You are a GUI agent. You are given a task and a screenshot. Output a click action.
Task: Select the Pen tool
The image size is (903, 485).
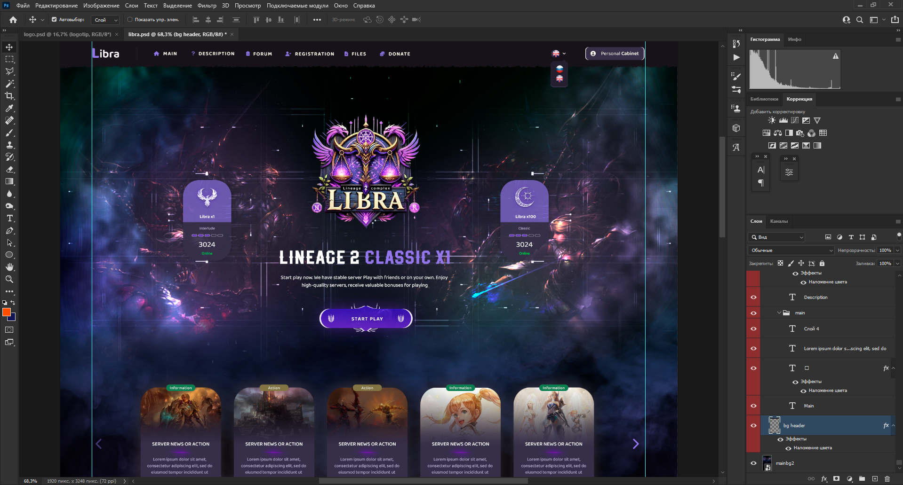click(9, 230)
